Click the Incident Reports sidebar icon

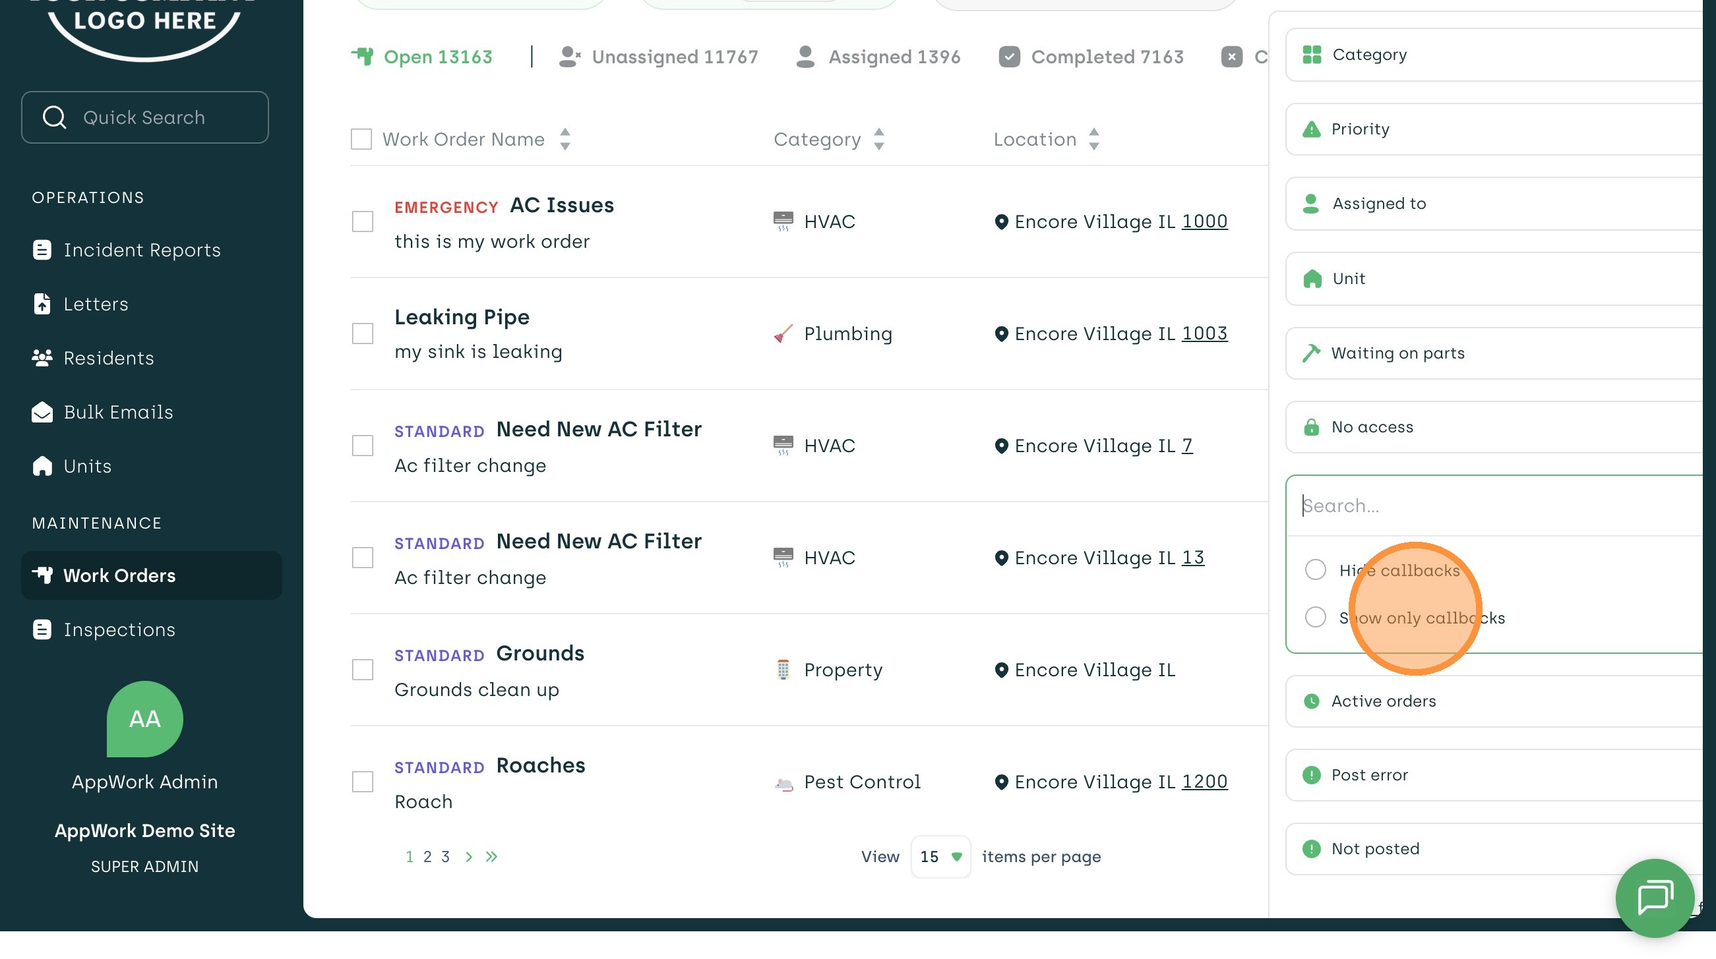(42, 250)
